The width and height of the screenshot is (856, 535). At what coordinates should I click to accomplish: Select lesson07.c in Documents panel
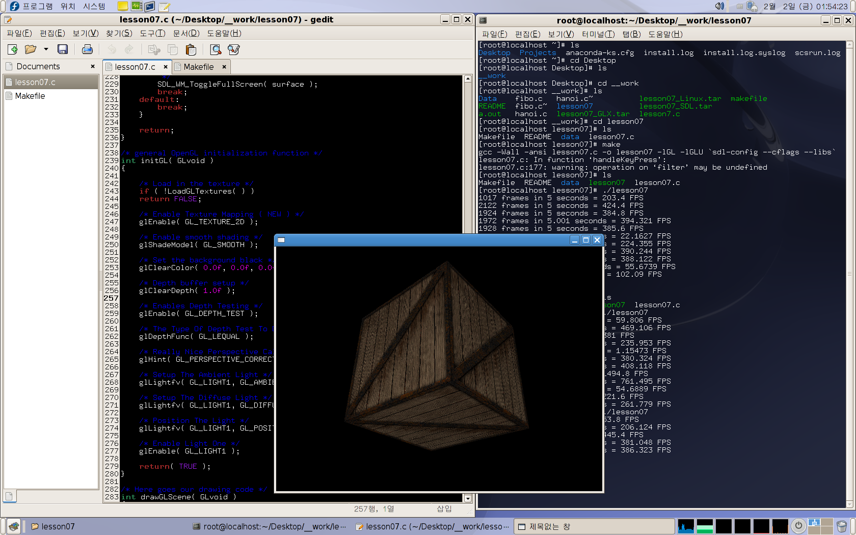point(51,82)
